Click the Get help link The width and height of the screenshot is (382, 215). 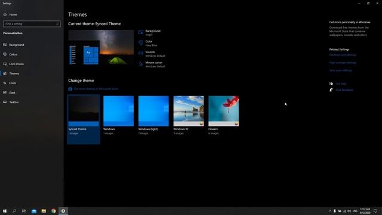pyautogui.click(x=341, y=84)
